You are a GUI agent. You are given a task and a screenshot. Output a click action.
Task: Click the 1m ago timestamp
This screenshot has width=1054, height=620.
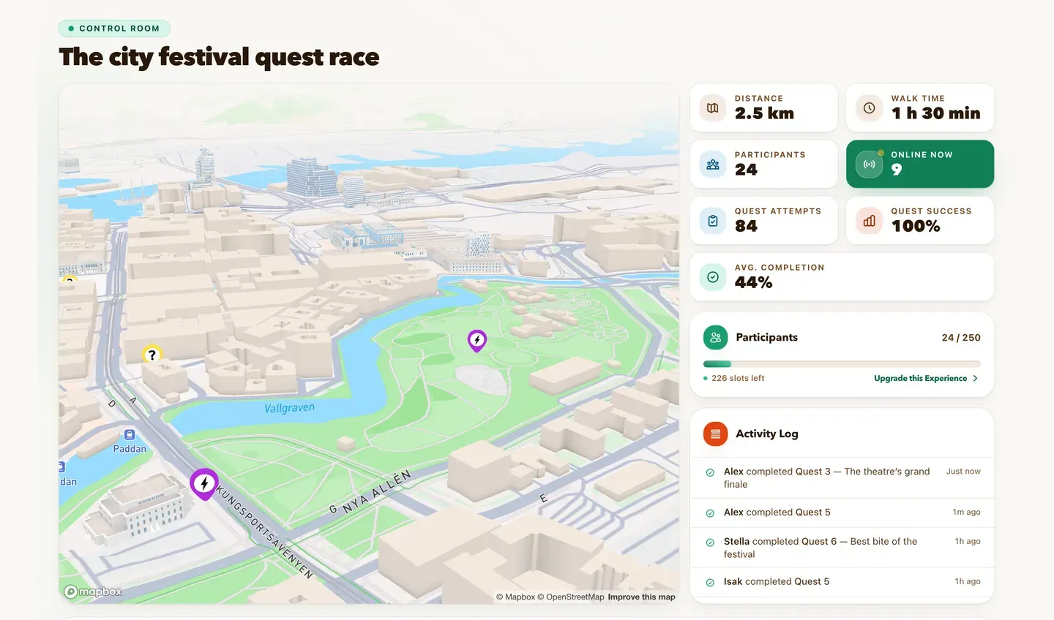coord(966,513)
